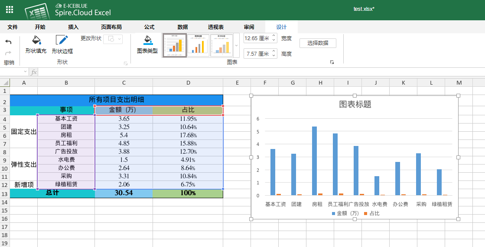This screenshot has width=485, height=247.
Task: Click the select-all corner triangle
Action: point(5,82)
